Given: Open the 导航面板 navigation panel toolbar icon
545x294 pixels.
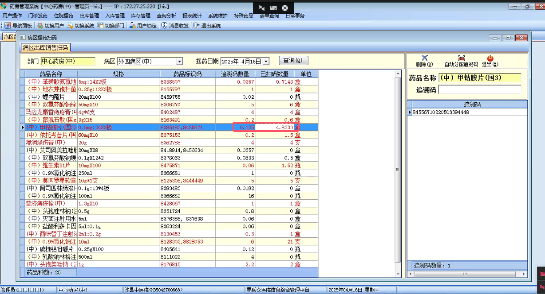Looking at the screenshot, I should coord(8,26).
